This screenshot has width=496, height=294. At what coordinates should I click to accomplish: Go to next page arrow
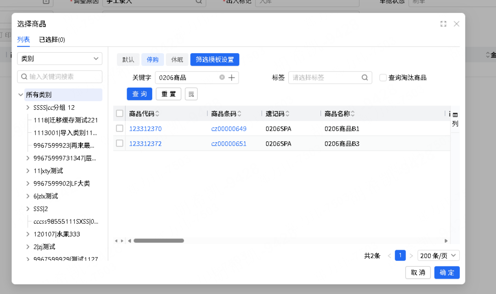point(411,256)
